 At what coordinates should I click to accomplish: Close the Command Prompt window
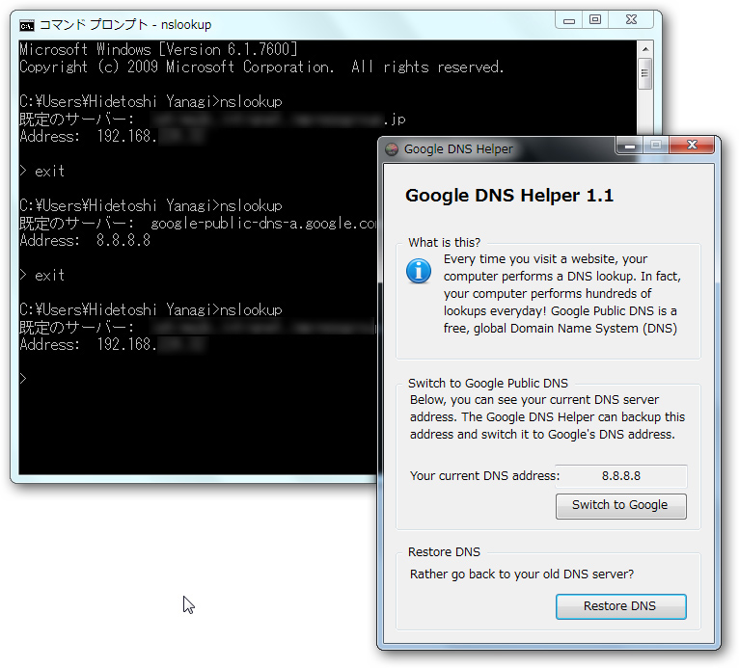click(631, 20)
